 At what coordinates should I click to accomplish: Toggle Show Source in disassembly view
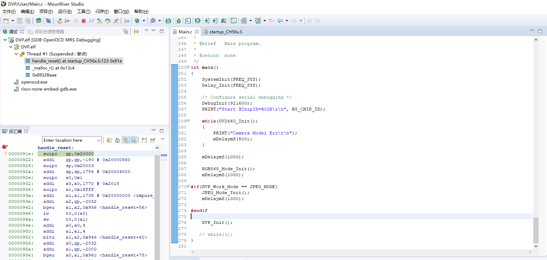tap(134, 140)
